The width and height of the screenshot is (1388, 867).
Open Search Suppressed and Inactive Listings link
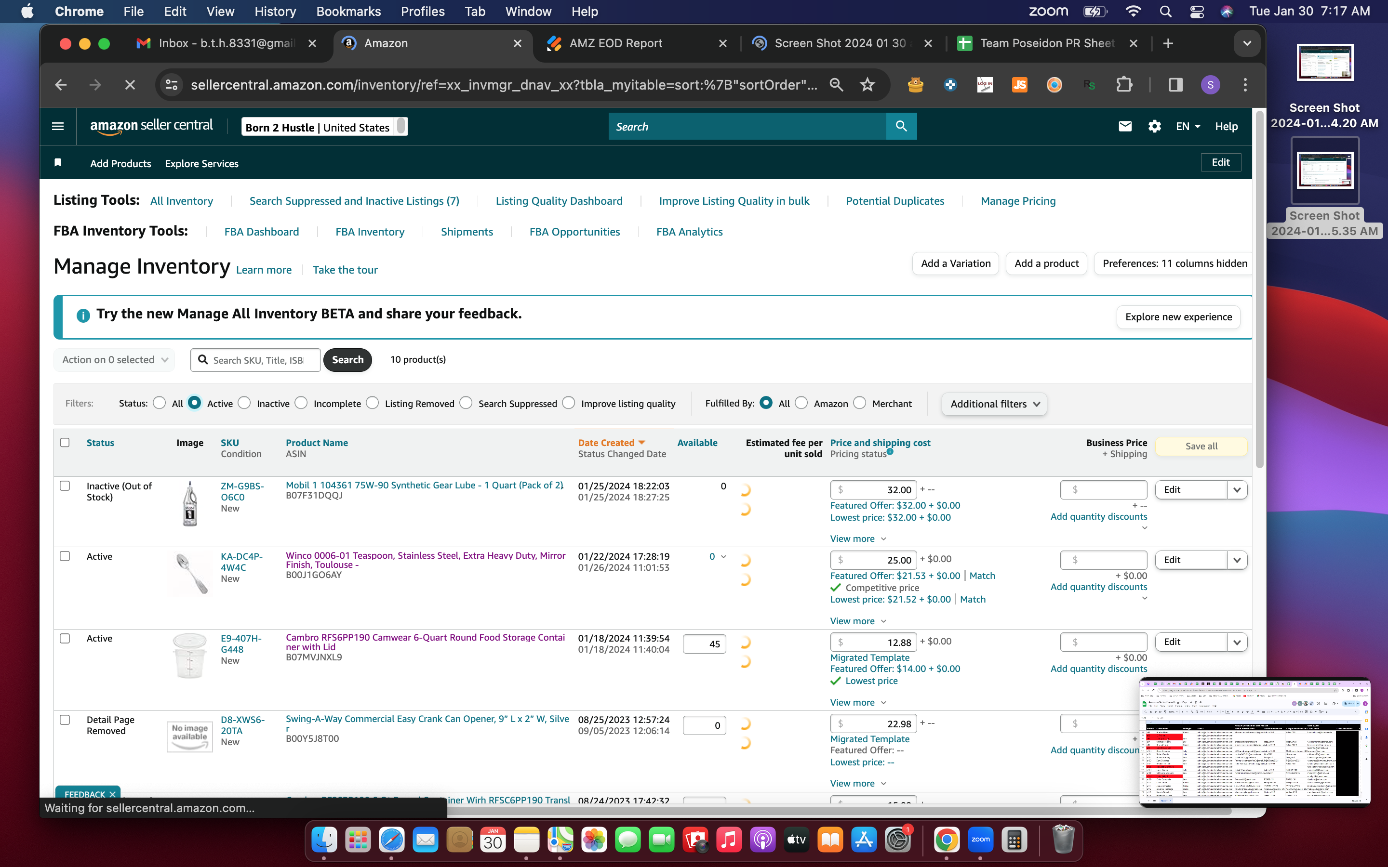(354, 201)
